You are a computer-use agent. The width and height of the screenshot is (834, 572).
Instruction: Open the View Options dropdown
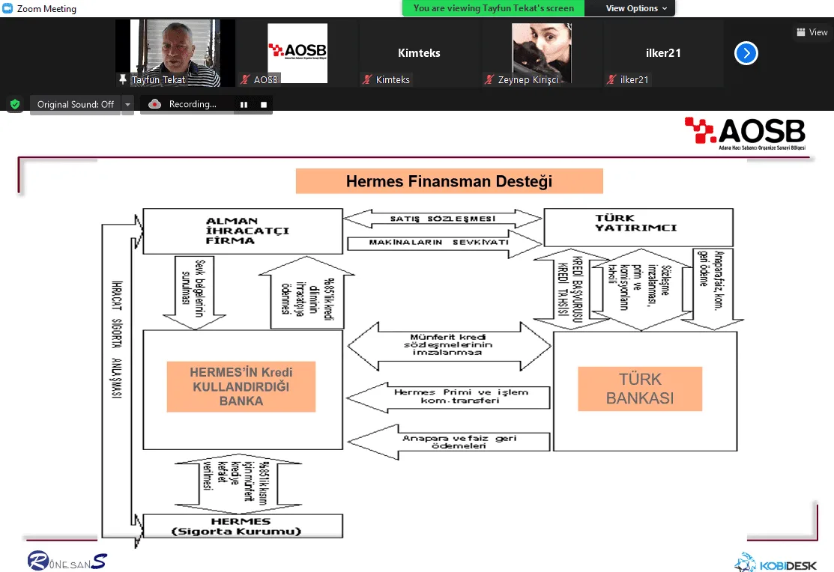(636, 8)
